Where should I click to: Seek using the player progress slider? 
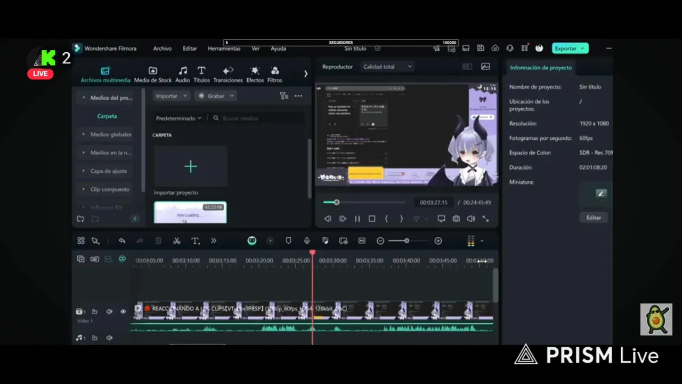tap(364, 202)
